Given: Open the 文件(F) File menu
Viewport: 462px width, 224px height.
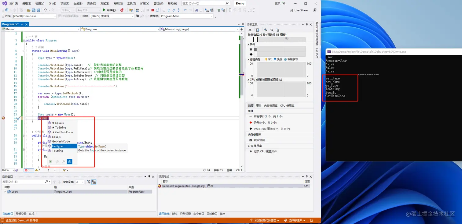Looking at the screenshot, I should pyautogui.click(x=14, y=3).
